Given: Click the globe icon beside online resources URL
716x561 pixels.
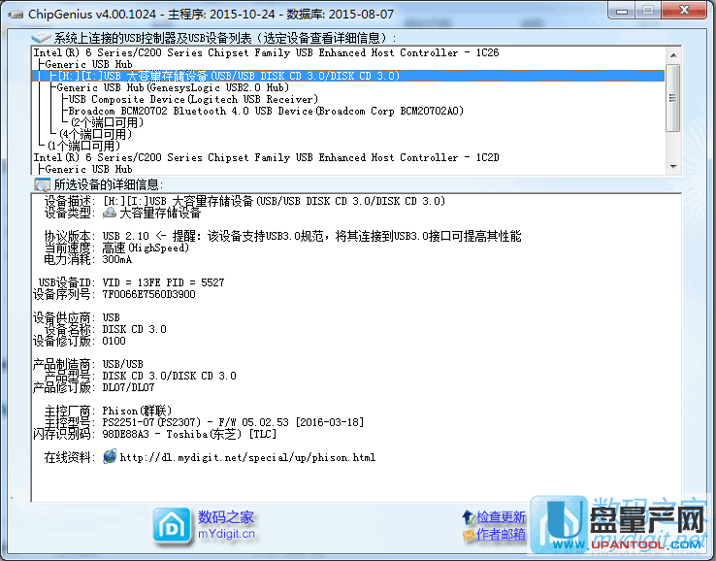Looking at the screenshot, I should click(x=110, y=456).
